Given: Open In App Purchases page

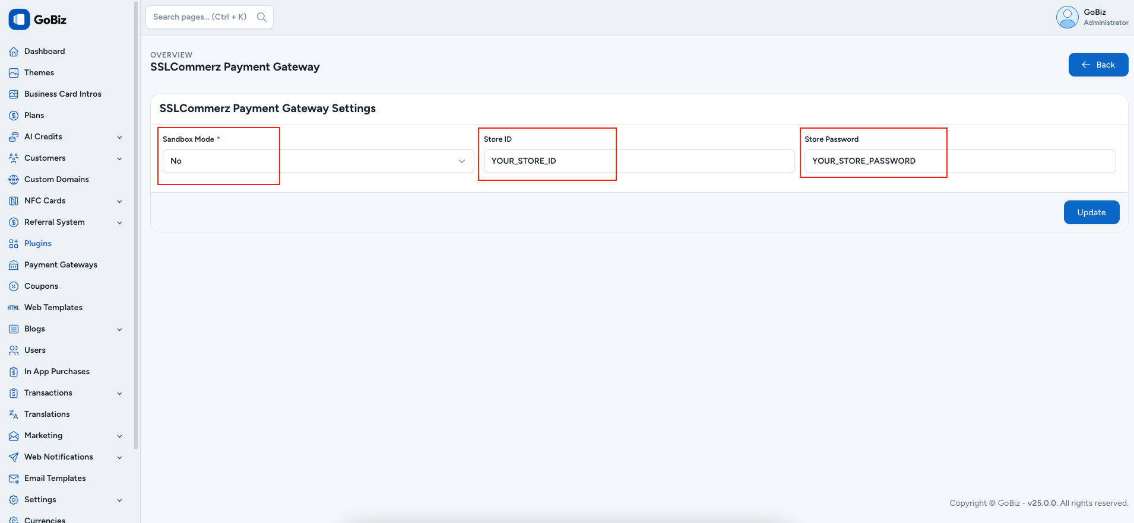Looking at the screenshot, I should point(66,372).
